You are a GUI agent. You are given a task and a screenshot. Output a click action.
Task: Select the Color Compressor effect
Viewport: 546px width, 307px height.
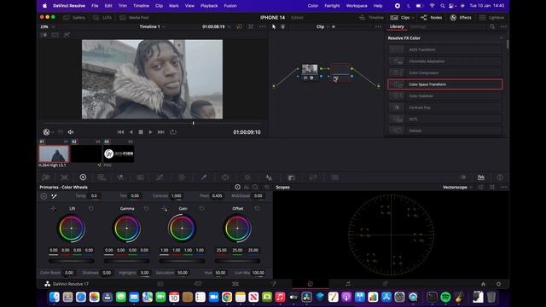445,72
